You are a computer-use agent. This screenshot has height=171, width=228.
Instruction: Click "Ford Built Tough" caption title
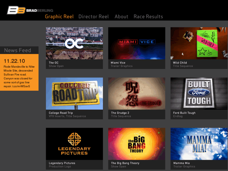pyautogui.click(x=184, y=113)
